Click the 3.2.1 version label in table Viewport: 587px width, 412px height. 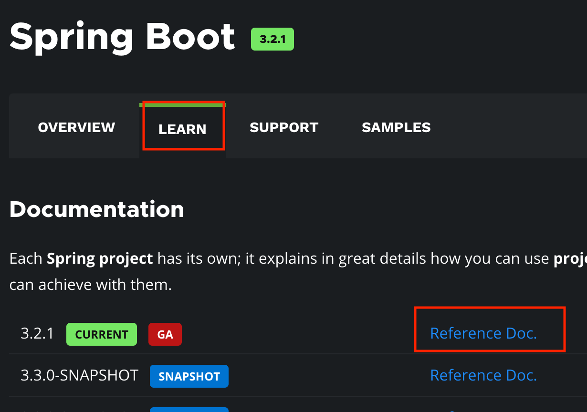(x=38, y=333)
